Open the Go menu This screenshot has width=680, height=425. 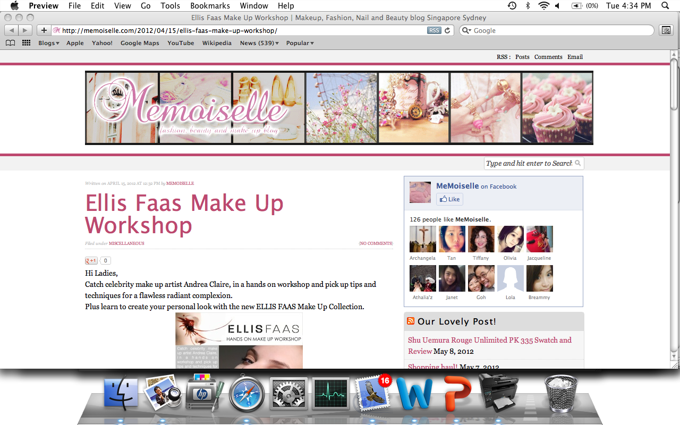coord(146,6)
